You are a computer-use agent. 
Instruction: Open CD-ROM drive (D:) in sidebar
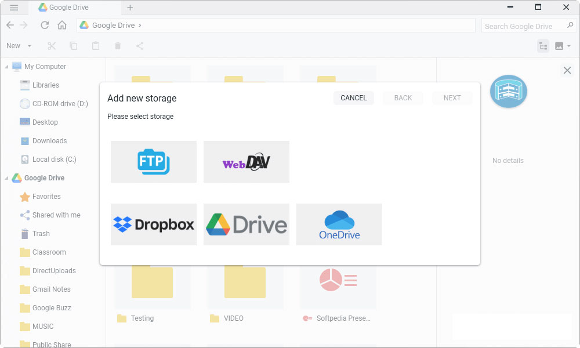60,104
